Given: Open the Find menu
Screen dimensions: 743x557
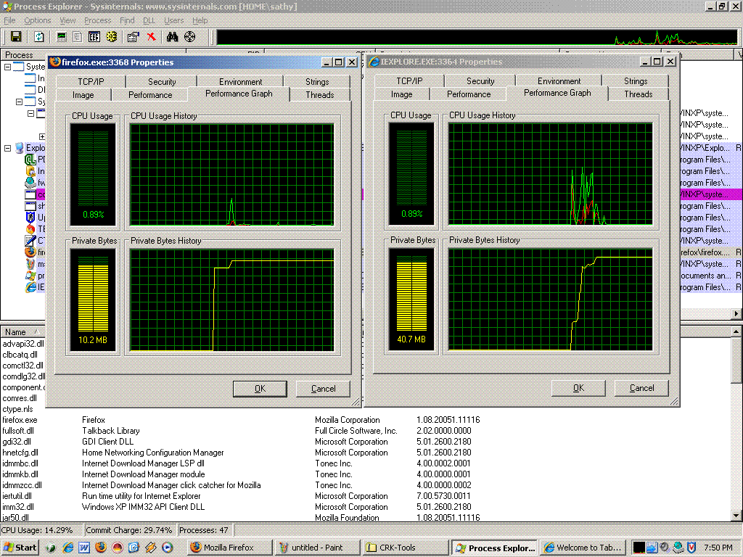Looking at the screenshot, I should [127, 20].
